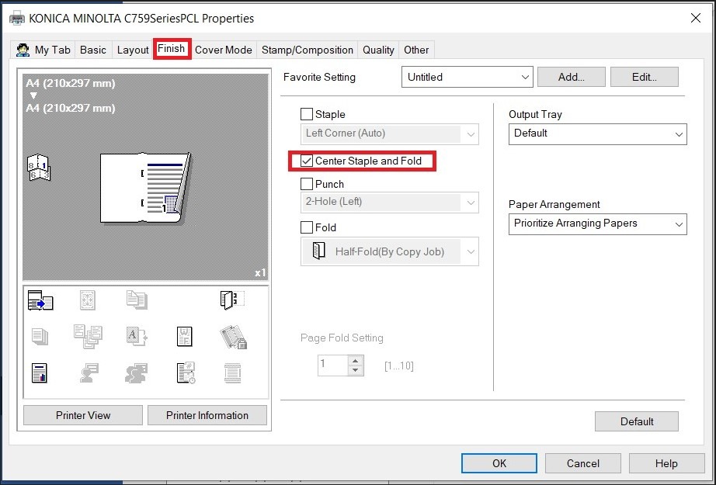Click the color chart document icon

pos(40,373)
